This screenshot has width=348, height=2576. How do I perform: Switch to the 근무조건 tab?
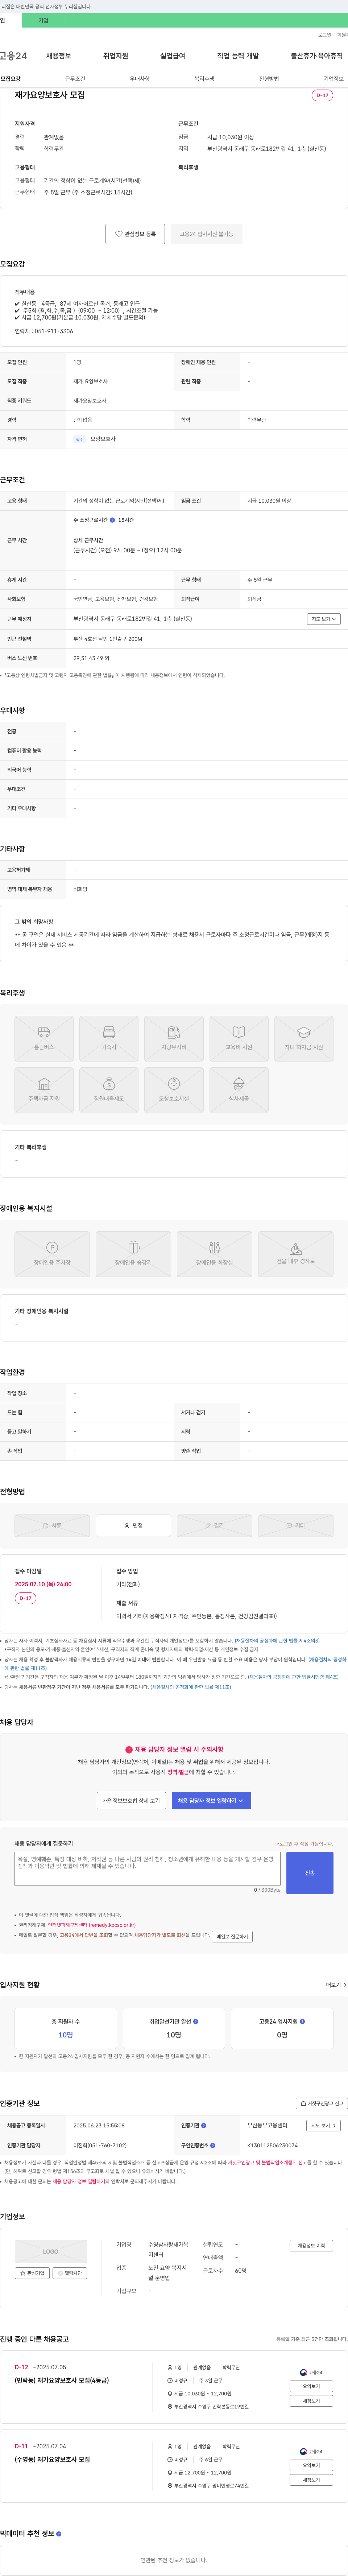[x=75, y=79]
